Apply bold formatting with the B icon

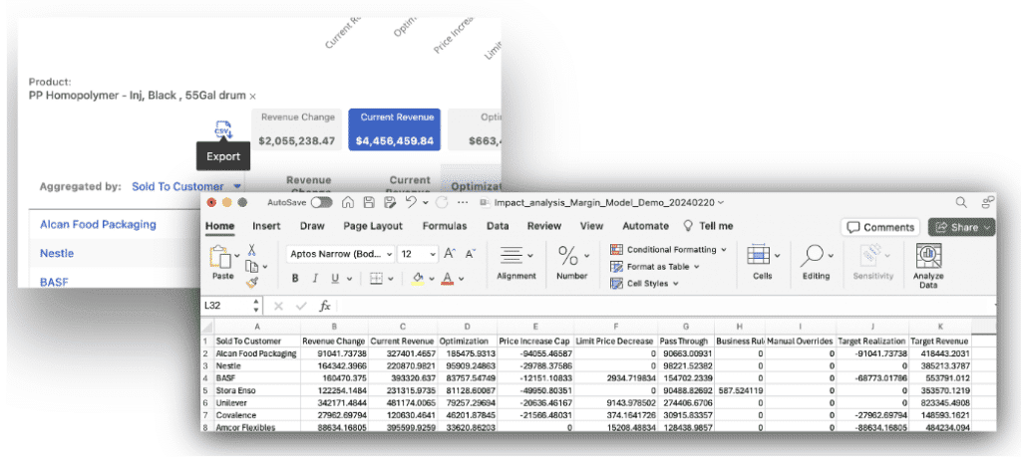294,279
